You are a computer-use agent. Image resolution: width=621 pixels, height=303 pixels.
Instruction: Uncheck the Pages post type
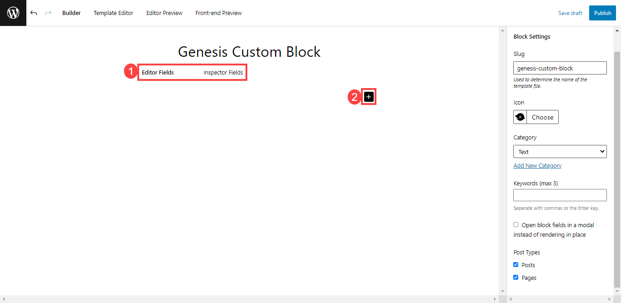(x=516, y=277)
